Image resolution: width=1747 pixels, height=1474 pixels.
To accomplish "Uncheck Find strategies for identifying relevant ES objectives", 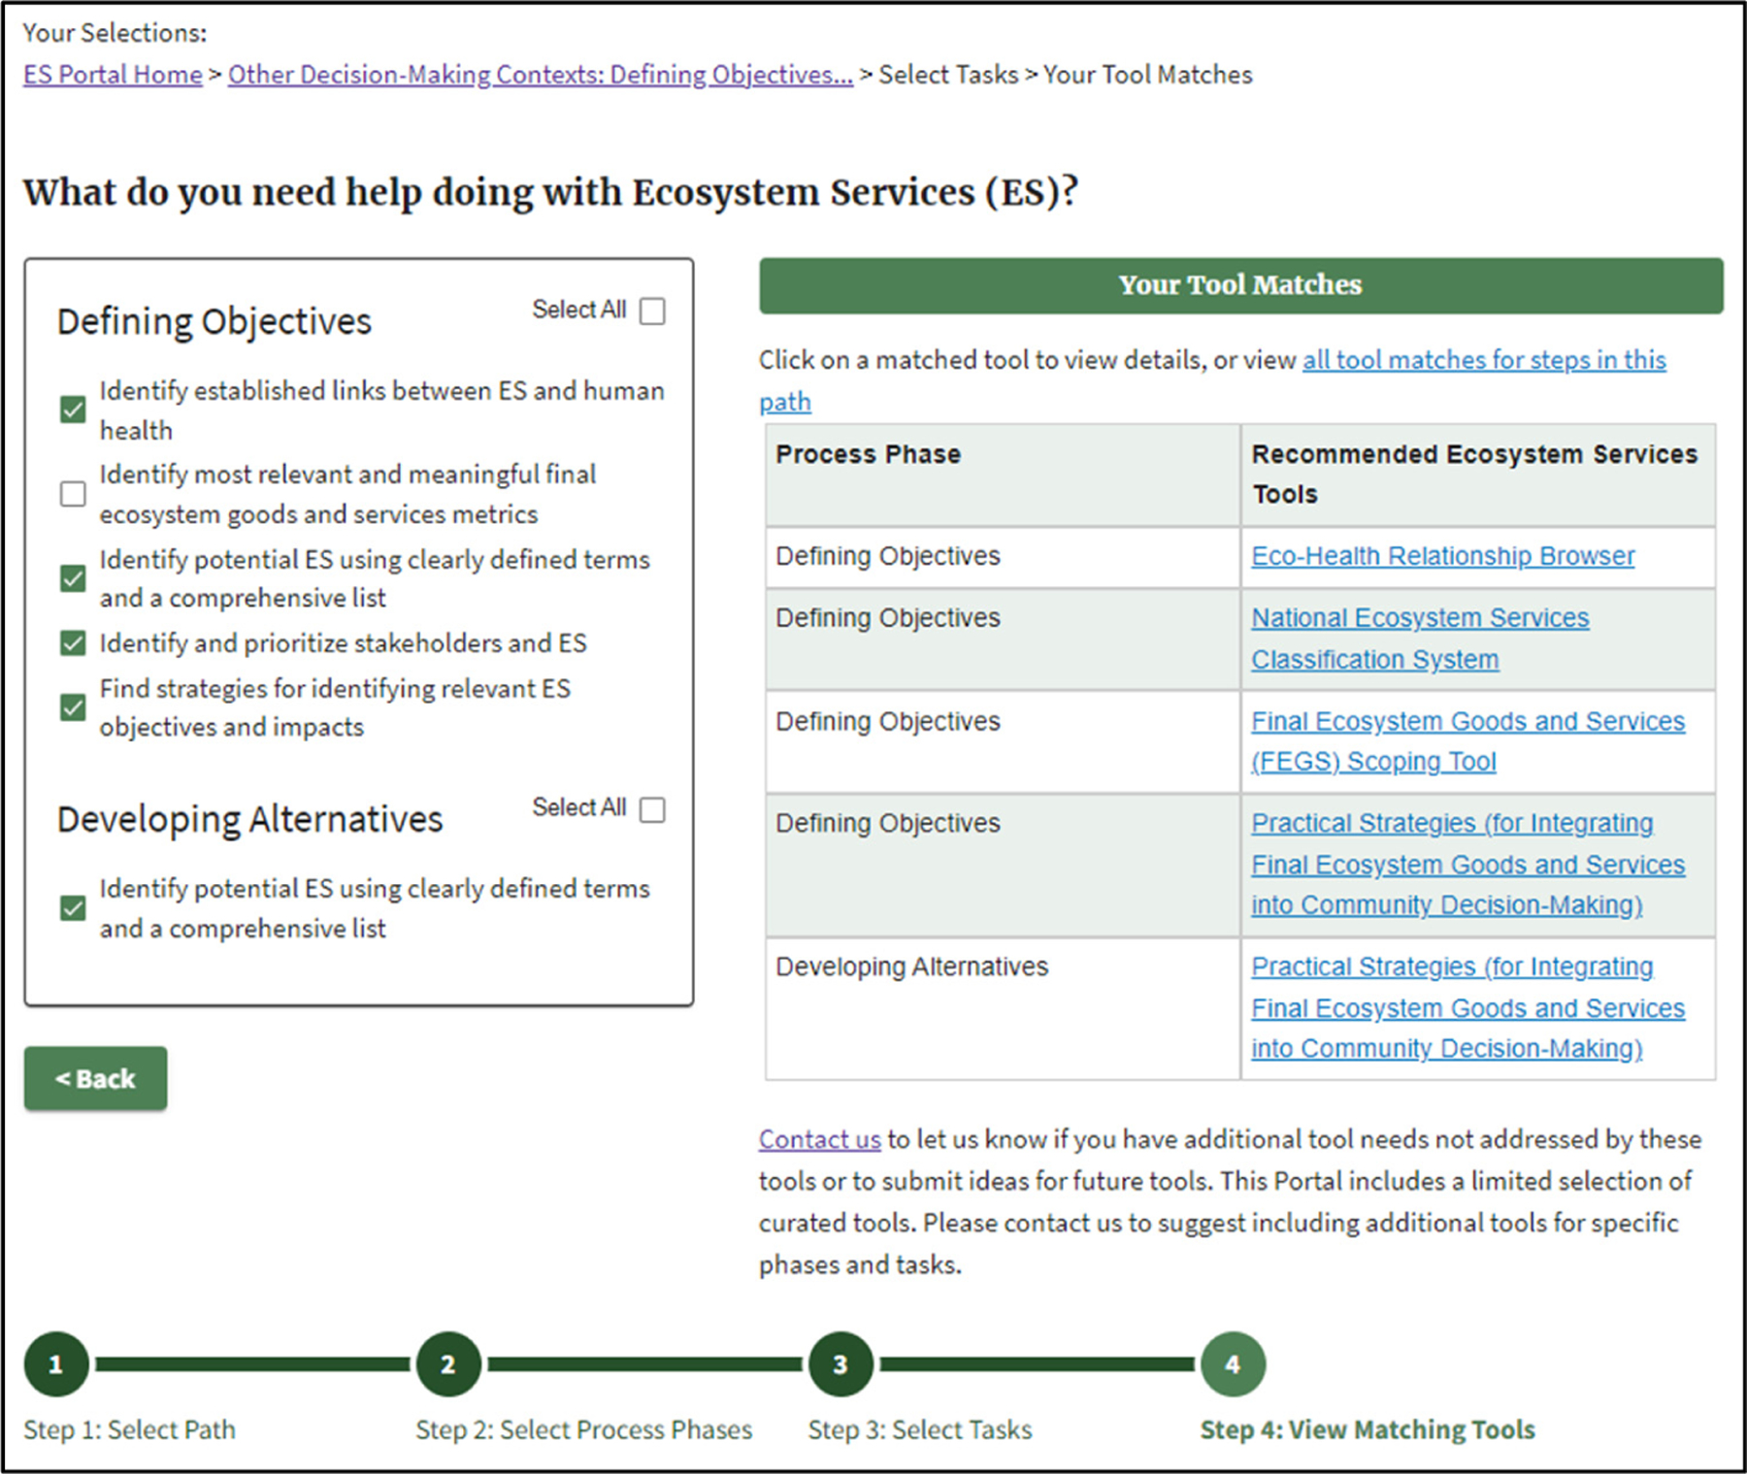I will tap(73, 707).
